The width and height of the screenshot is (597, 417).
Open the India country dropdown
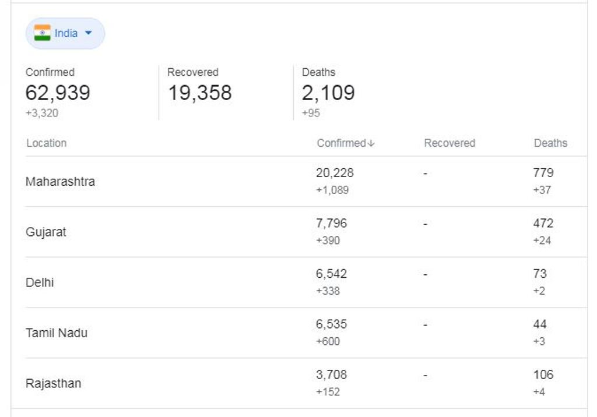click(65, 33)
